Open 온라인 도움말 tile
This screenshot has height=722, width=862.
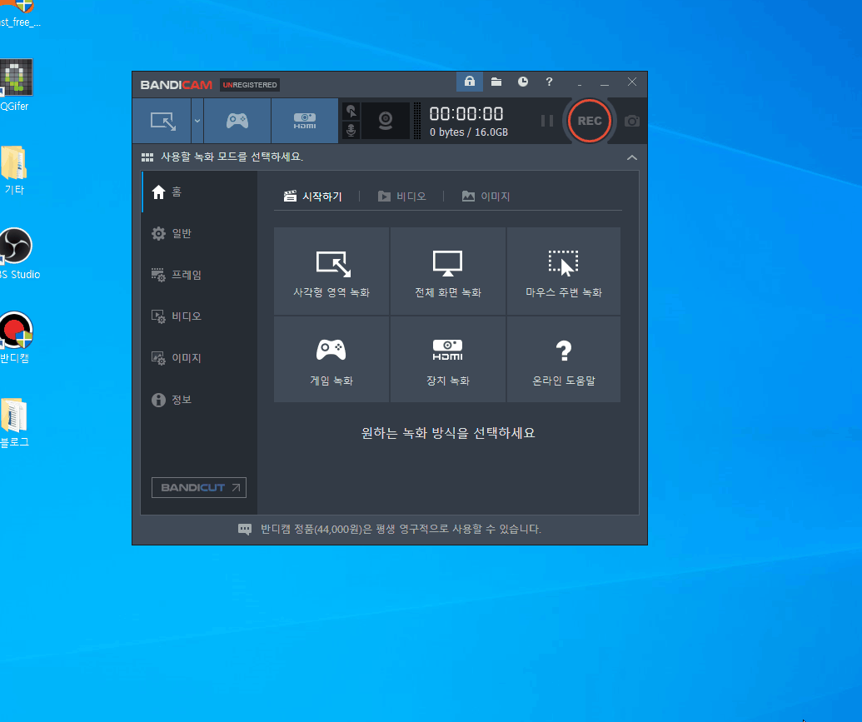pos(564,359)
